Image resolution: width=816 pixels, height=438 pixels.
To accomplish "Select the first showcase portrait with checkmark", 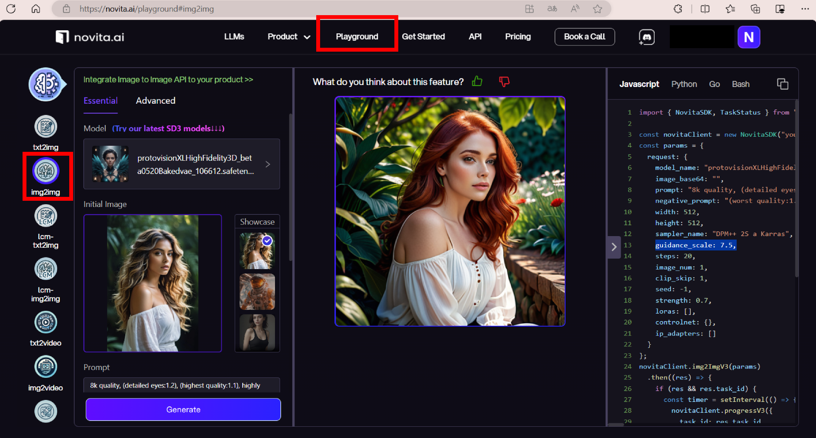I will (257, 251).
